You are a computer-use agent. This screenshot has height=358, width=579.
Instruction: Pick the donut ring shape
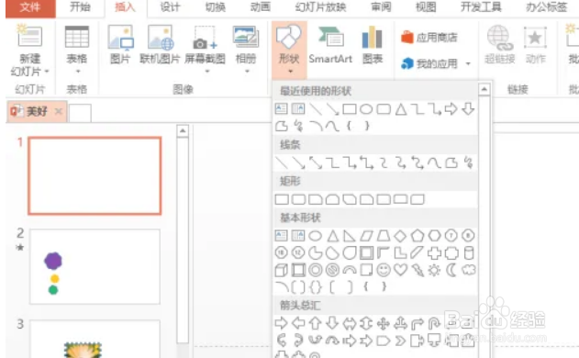click(315, 270)
